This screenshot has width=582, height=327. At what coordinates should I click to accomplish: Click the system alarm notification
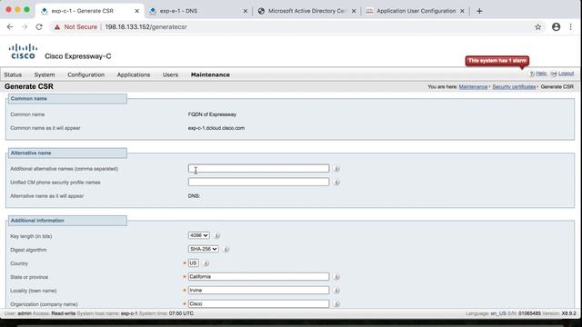click(497, 61)
